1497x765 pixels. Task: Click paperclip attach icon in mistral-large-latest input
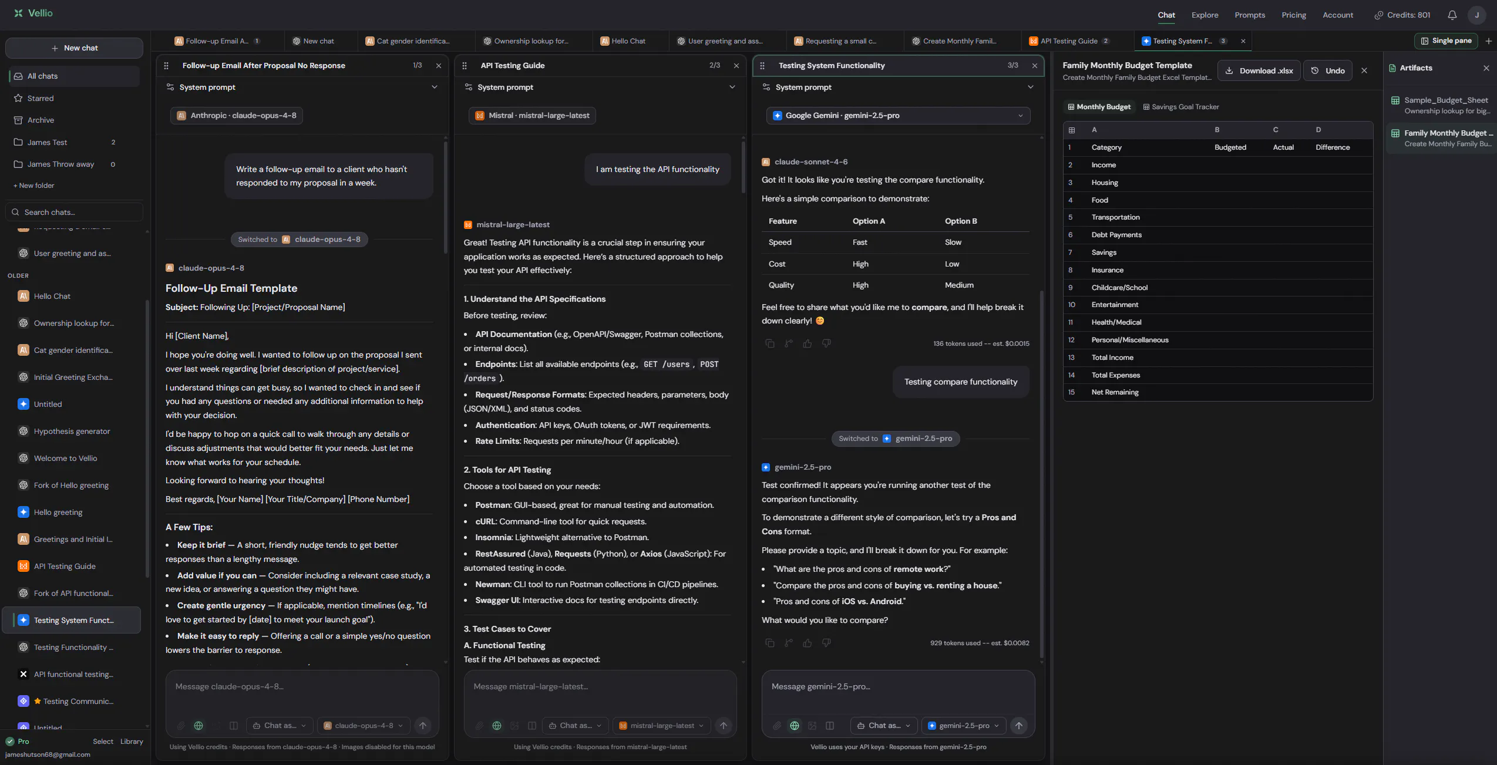pyautogui.click(x=479, y=726)
